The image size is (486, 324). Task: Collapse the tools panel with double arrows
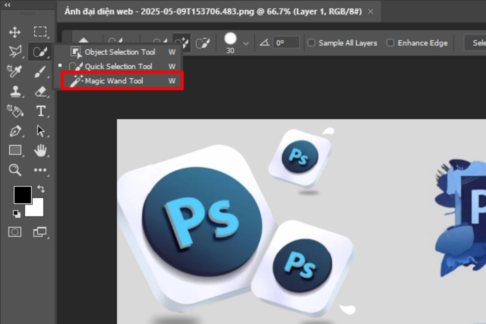point(7,5)
